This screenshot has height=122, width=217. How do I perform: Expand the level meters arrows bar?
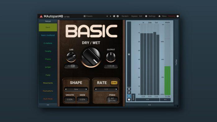coord(148,99)
